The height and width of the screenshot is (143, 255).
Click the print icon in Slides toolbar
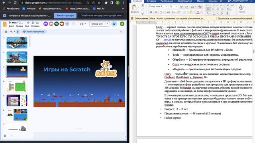click(x=6, y=32)
